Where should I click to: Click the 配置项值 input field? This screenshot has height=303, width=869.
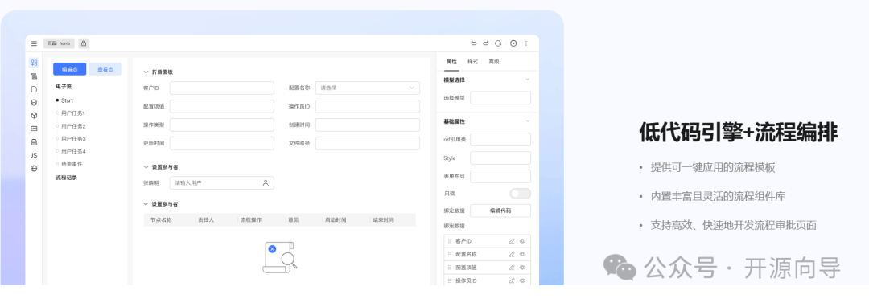point(222,106)
